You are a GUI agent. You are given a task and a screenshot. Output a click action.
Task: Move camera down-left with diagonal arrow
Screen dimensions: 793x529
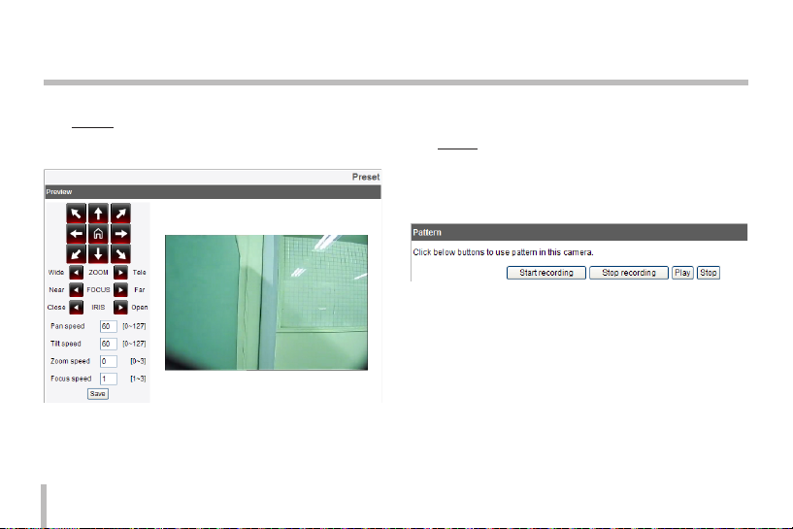point(76,254)
